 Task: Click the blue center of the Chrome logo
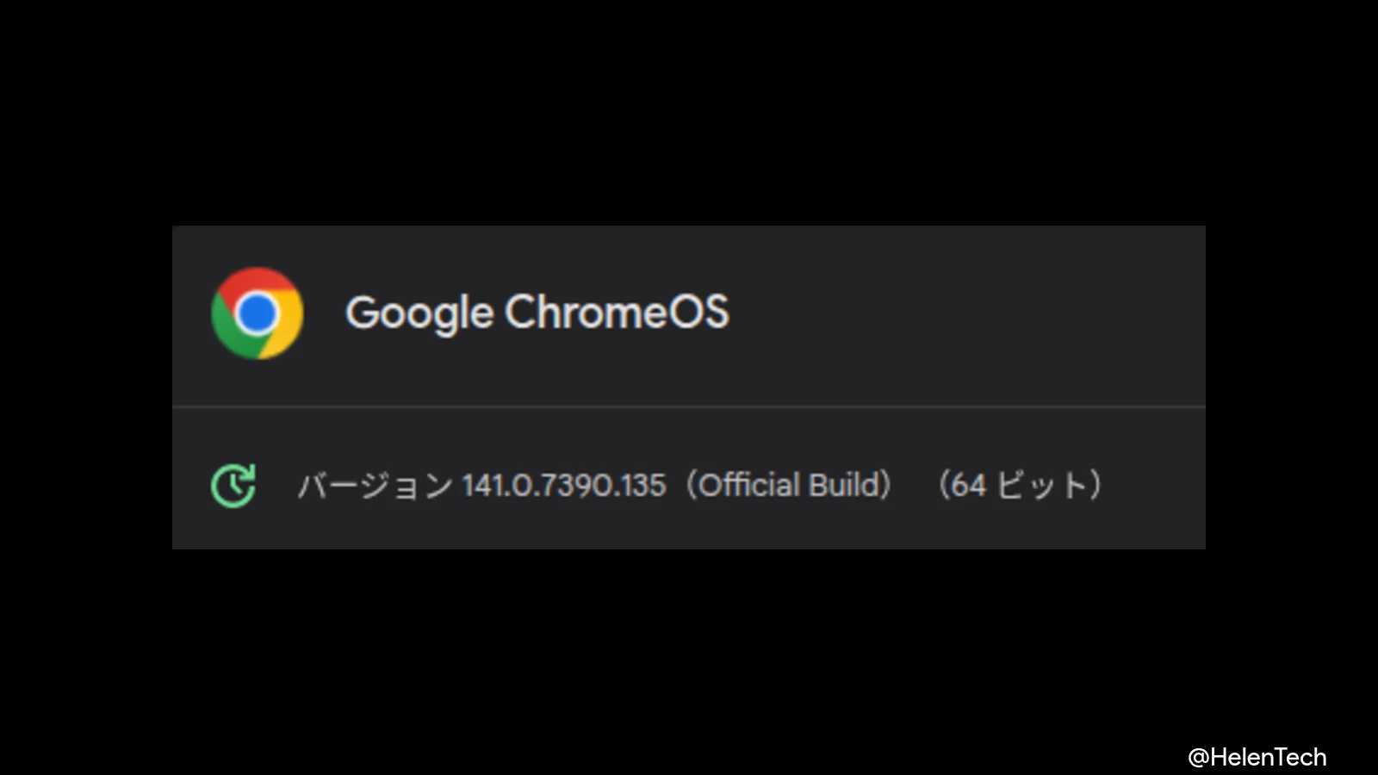[258, 313]
